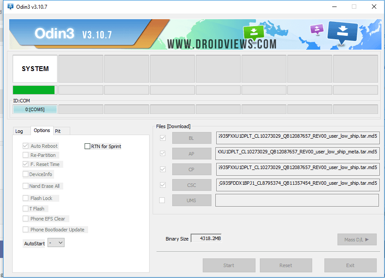Click the Exit button
Image resolution: width=385 pixels, height=278 pixels.
351,265
